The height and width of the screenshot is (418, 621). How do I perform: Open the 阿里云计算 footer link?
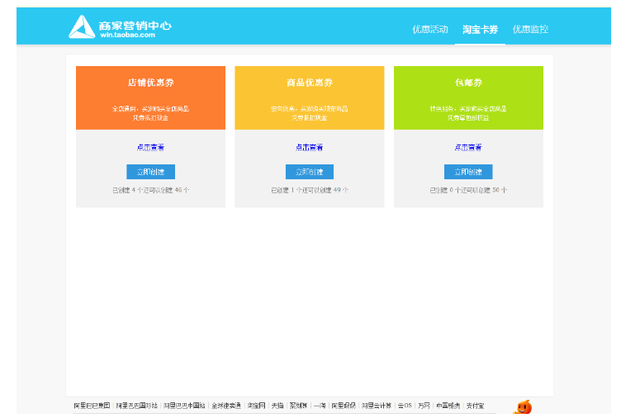click(x=377, y=406)
